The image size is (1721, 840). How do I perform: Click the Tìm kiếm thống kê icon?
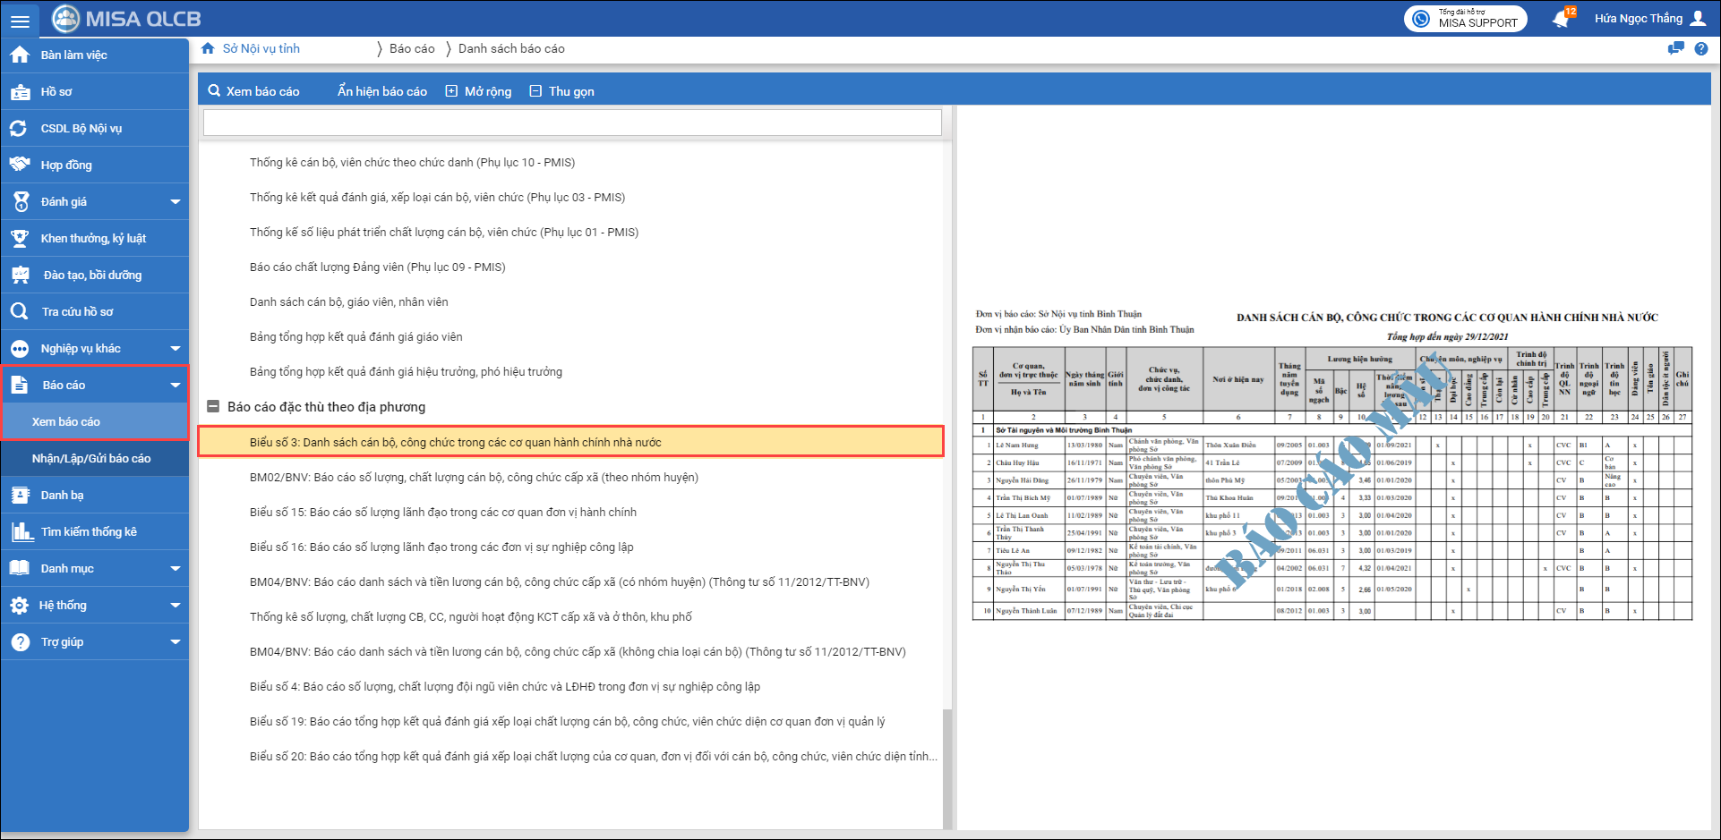pyautogui.click(x=21, y=532)
